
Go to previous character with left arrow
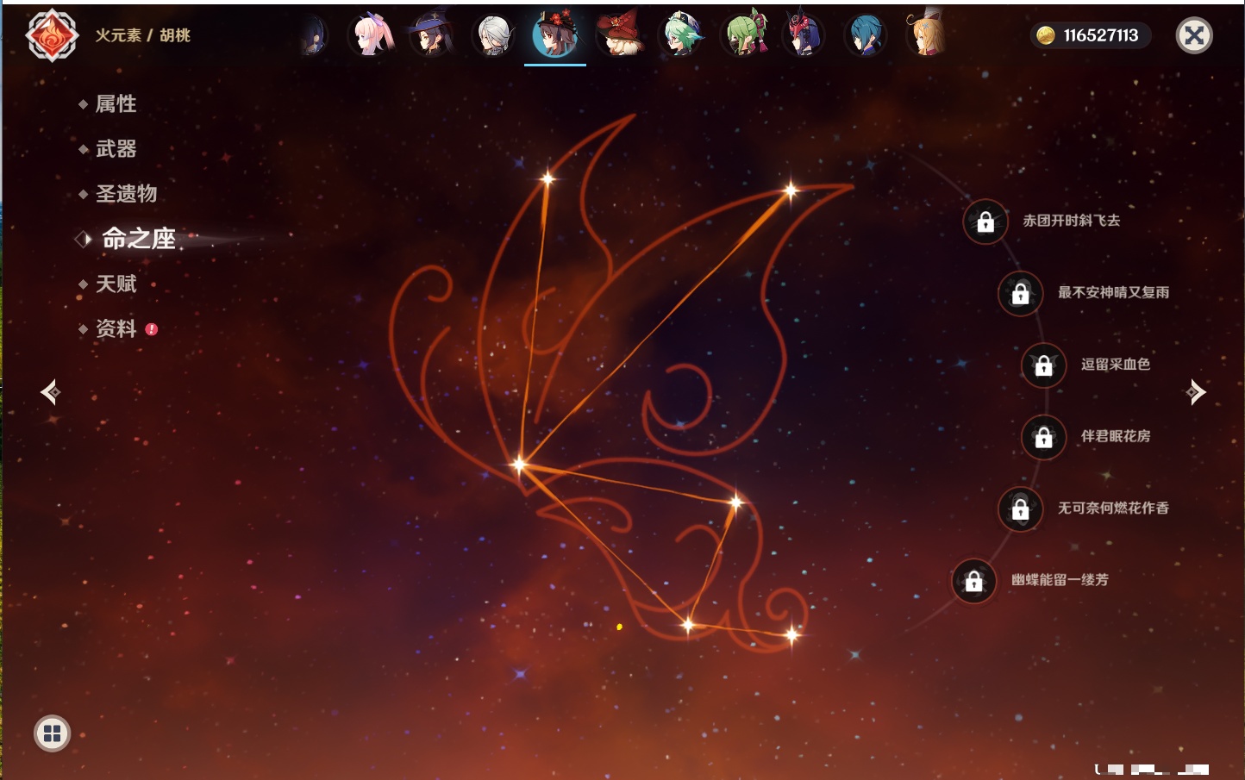[x=50, y=392]
